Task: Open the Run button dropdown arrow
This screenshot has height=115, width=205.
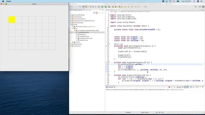Action: (x=104, y=7)
